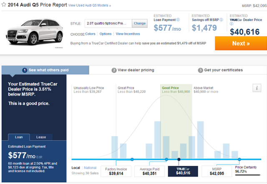Open the Colors chooser link
Viewport: 267px width, 184px height.
(90, 34)
